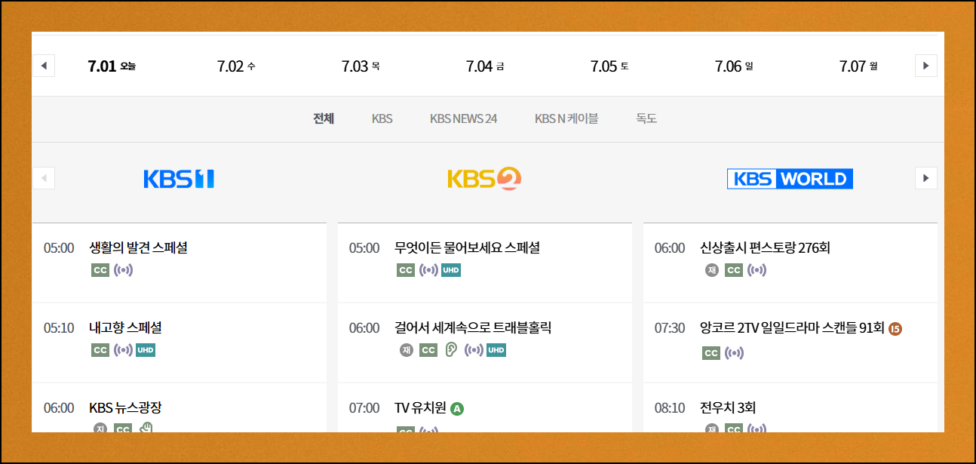Select date 7.06 일
Viewport: 976px width, 464px height.
(x=734, y=66)
